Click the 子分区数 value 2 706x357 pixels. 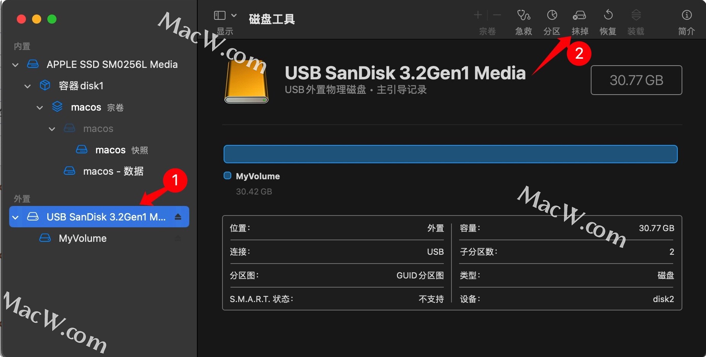pos(672,252)
